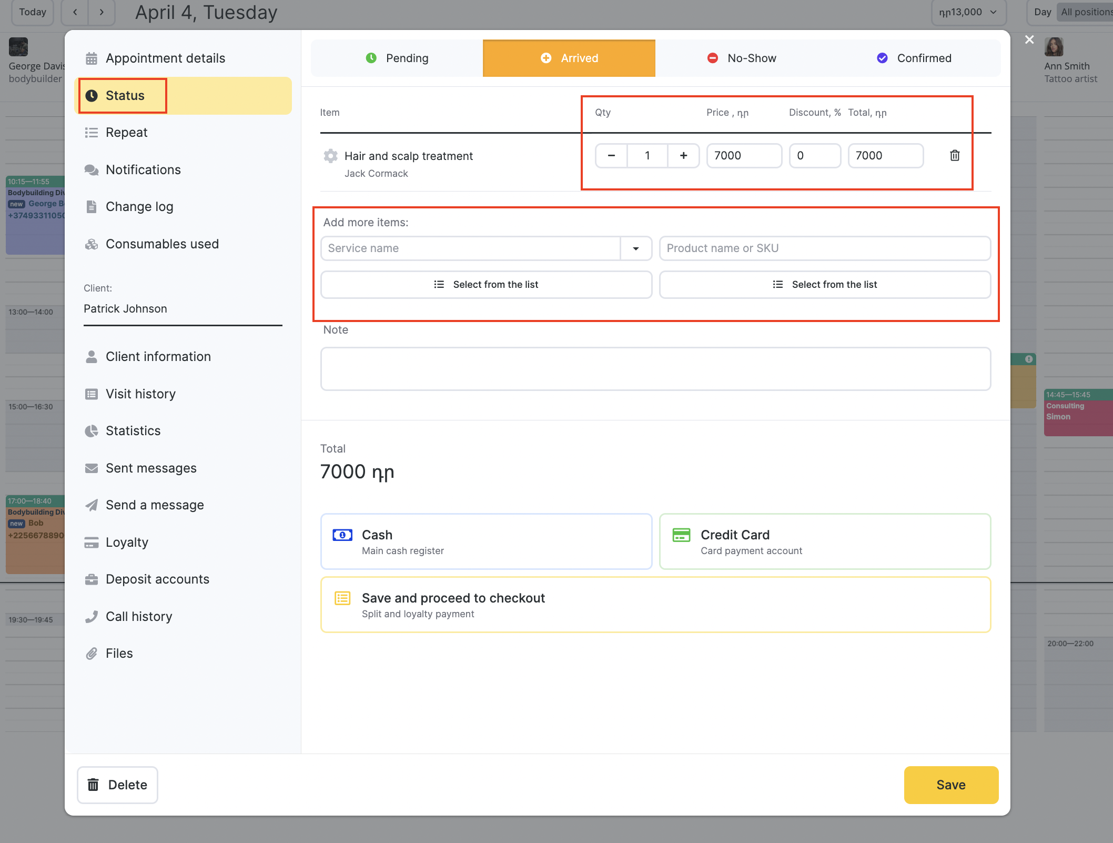Click the Note input field
Image resolution: width=1113 pixels, height=843 pixels.
656,368
